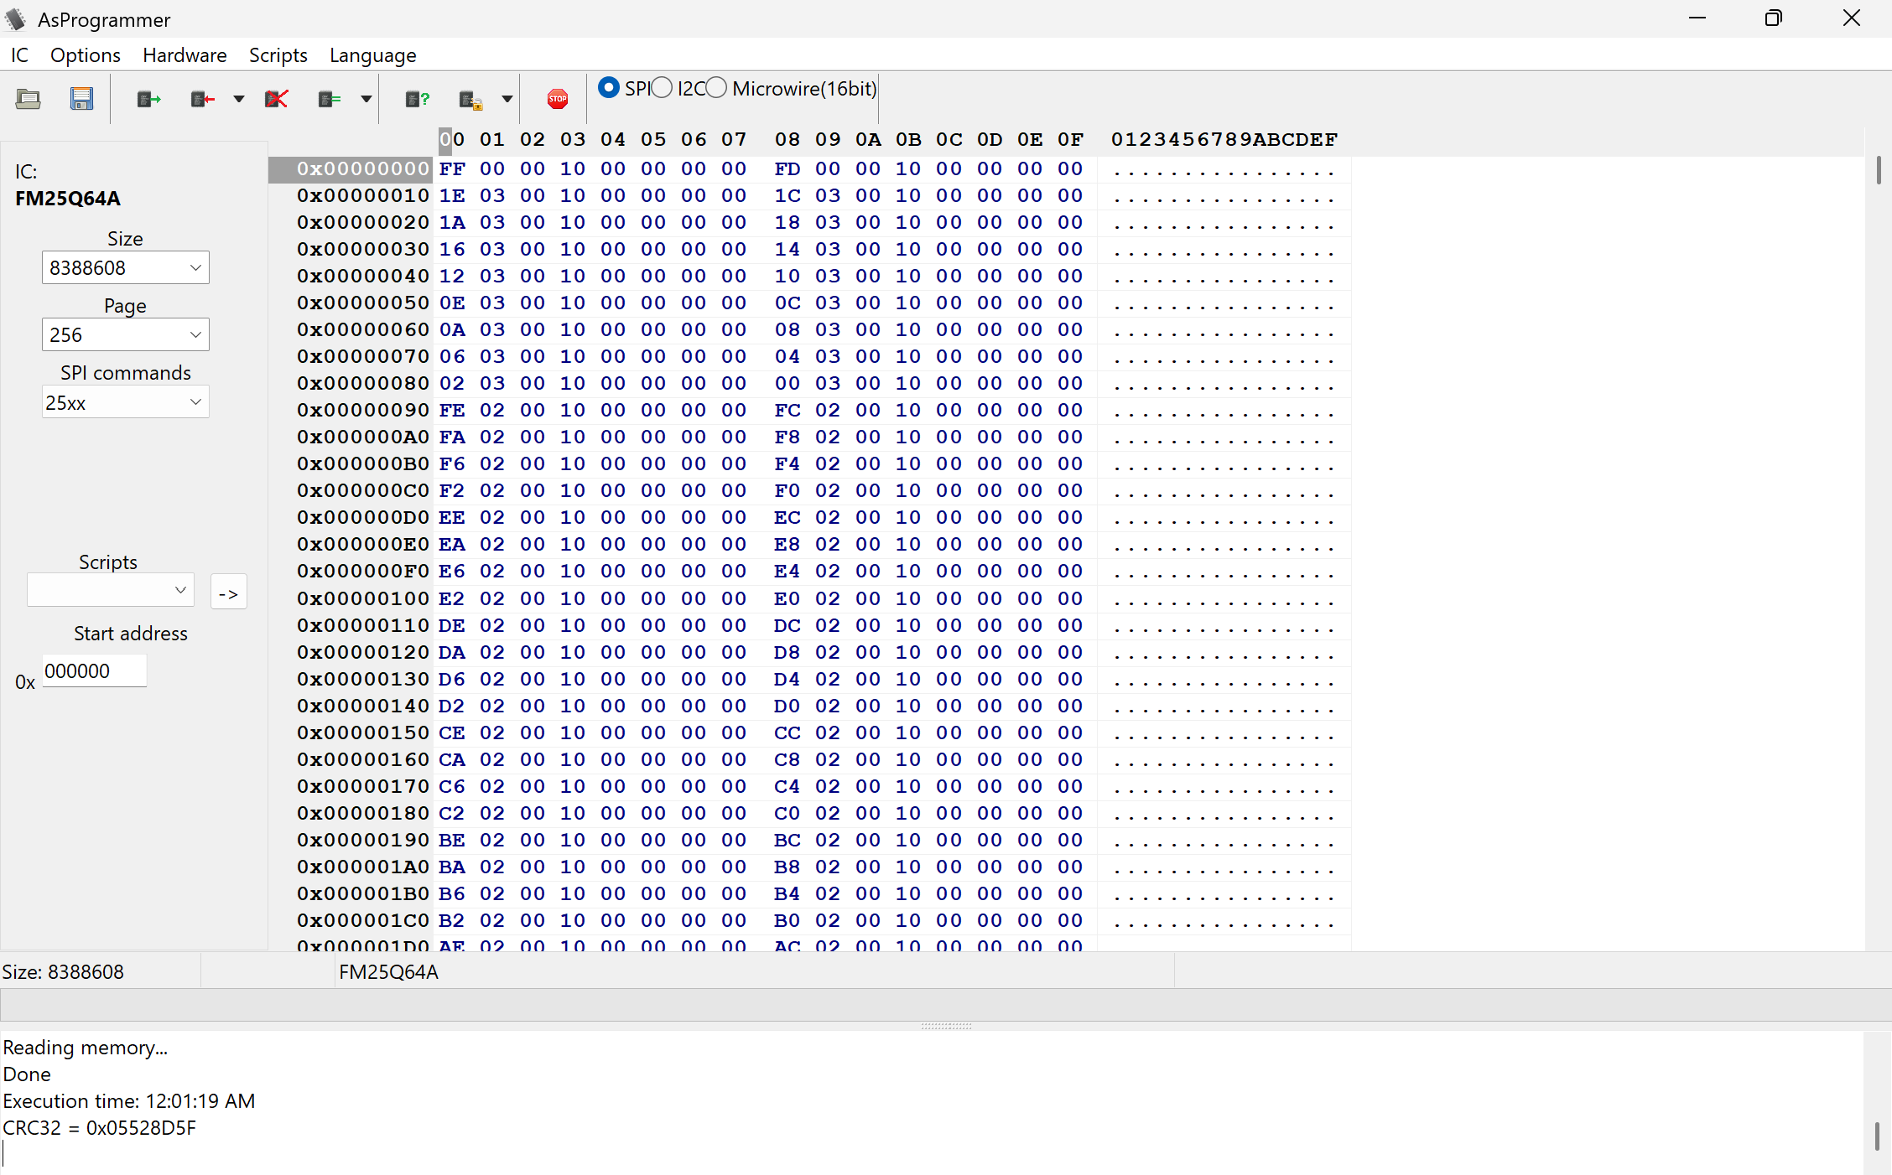Open a file using the folder icon
Screen dimensions: 1892x1175
click(x=28, y=99)
